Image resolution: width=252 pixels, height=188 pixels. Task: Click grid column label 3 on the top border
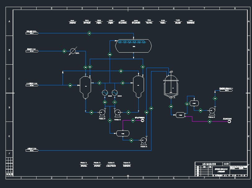click(x=82, y=8)
